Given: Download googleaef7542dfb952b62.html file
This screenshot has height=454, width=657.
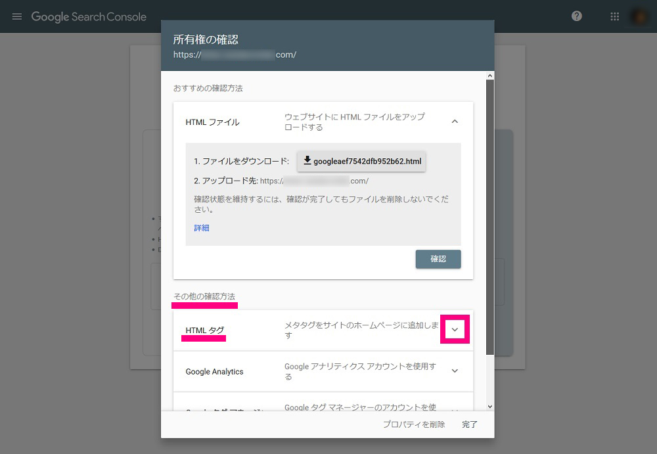Looking at the screenshot, I should pos(361,162).
